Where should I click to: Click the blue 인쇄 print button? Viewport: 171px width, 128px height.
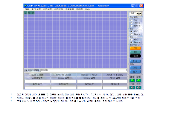tap(135, 61)
